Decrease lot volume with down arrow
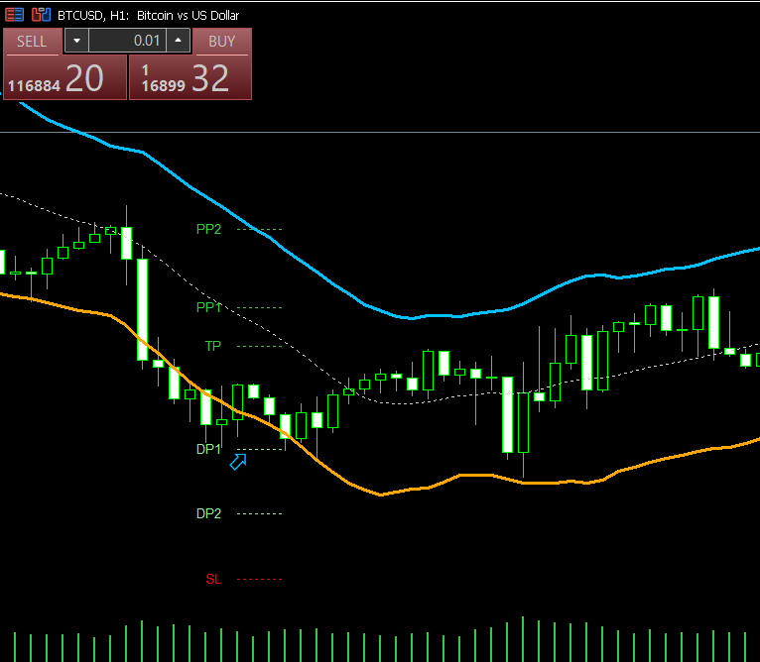 click(76, 41)
